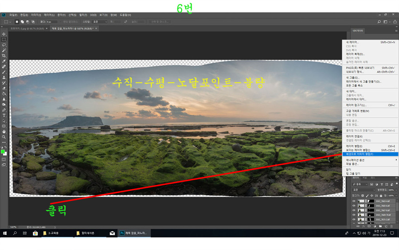Click Subtract from selection mode icon
This screenshot has height=250, width=399.
(x=28, y=22)
